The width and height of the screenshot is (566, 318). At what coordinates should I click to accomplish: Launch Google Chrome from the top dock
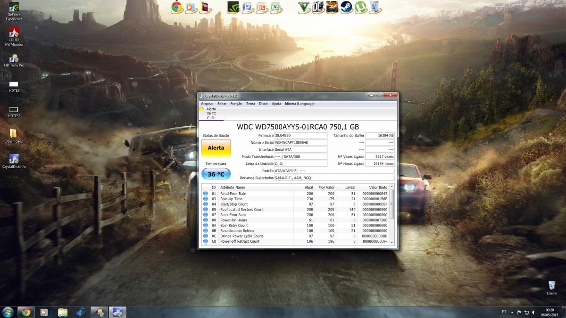tap(177, 7)
